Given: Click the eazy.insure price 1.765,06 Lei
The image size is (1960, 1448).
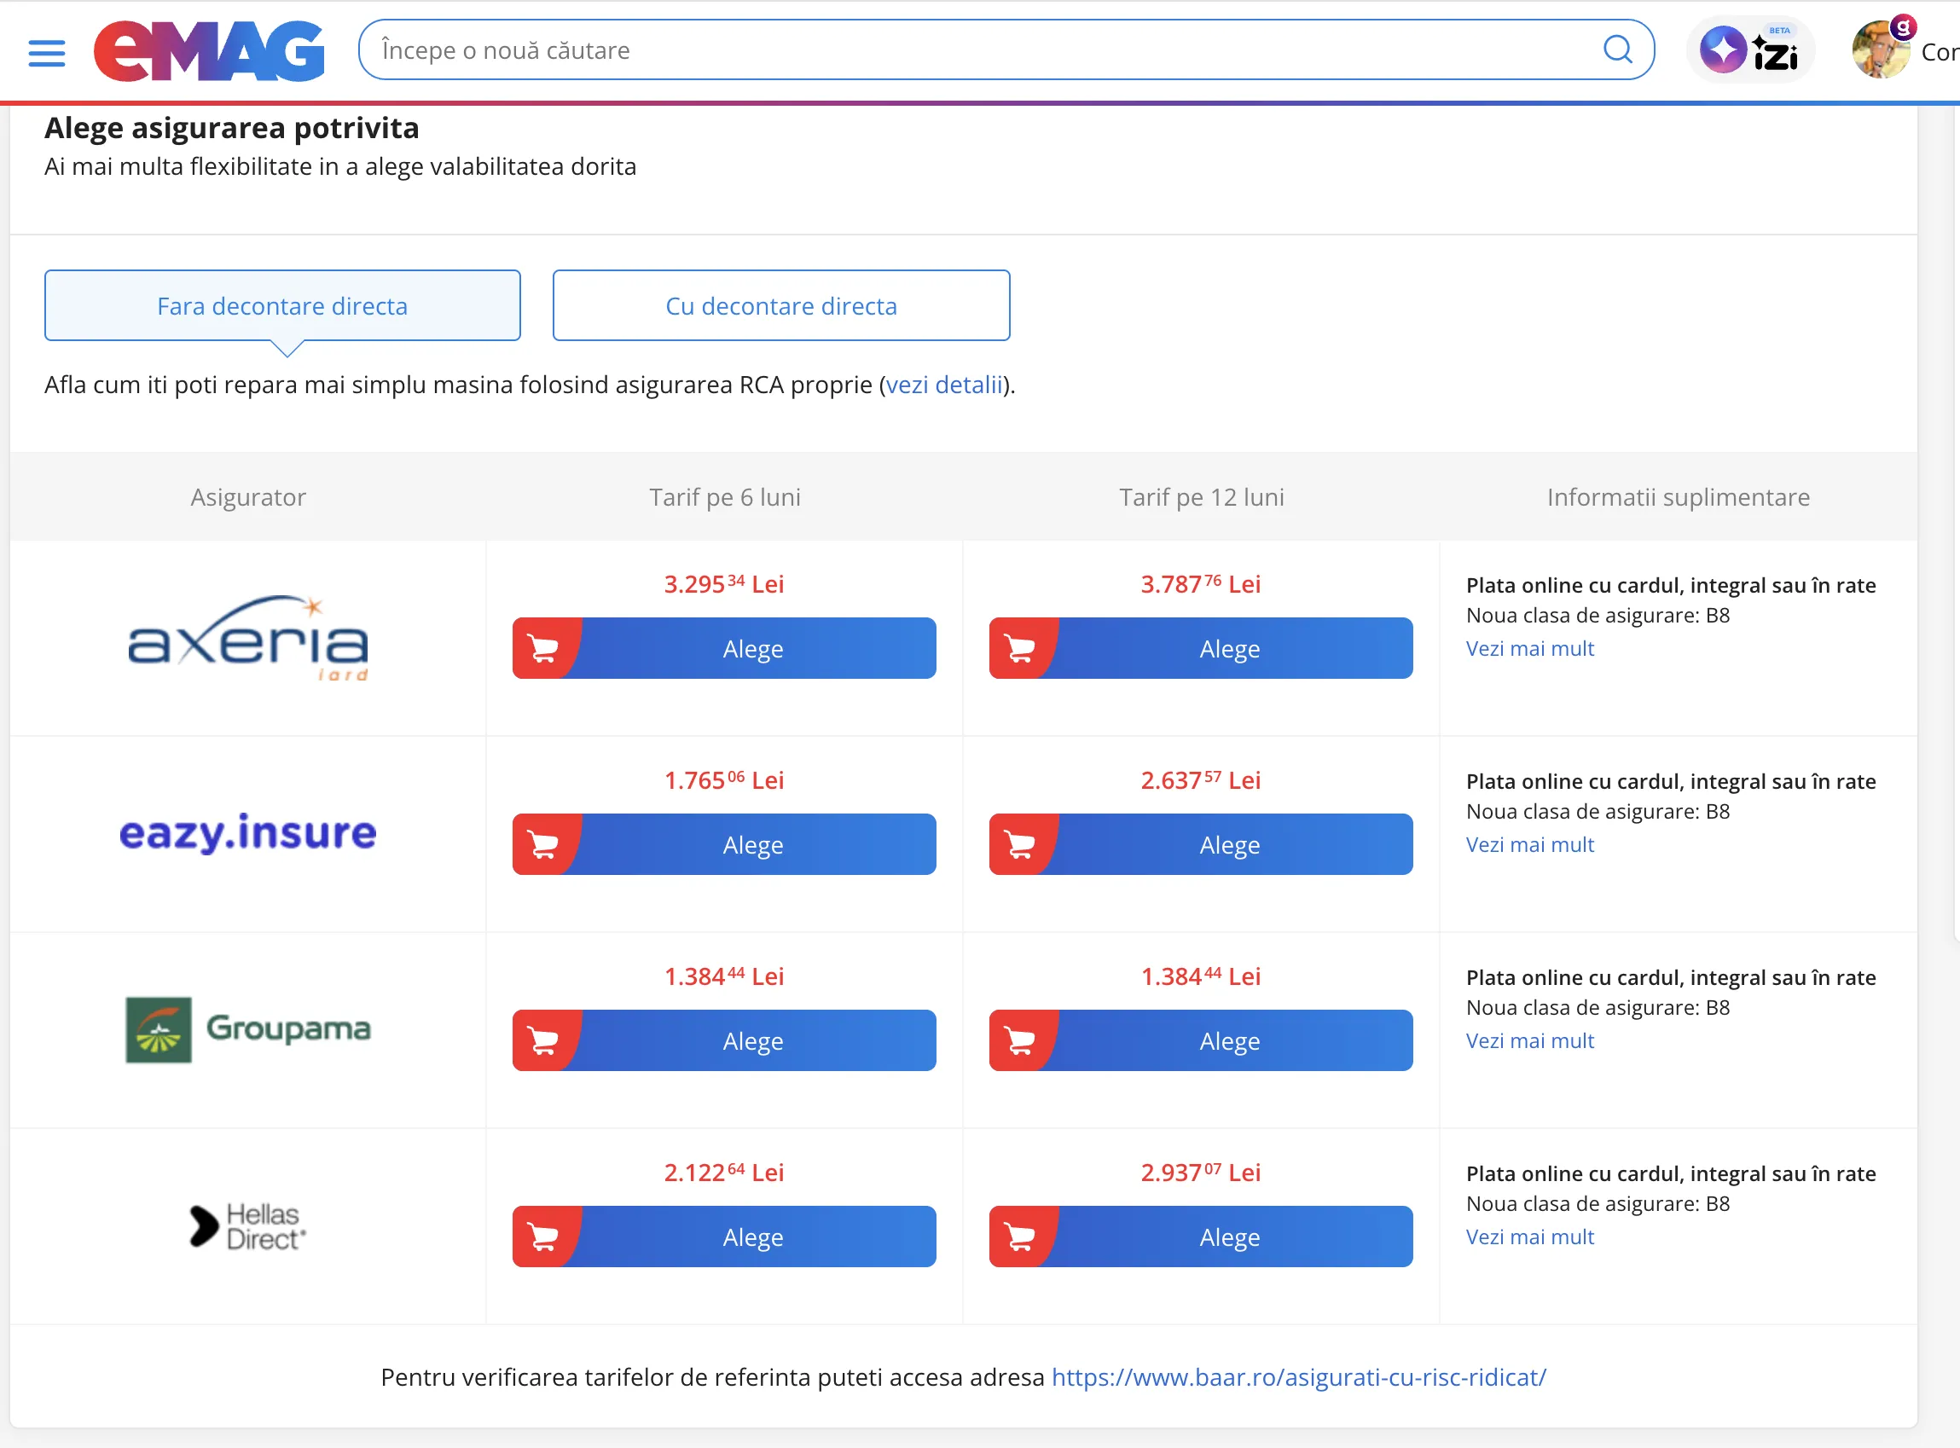Looking at the screenshot, I should click(724, 780).
